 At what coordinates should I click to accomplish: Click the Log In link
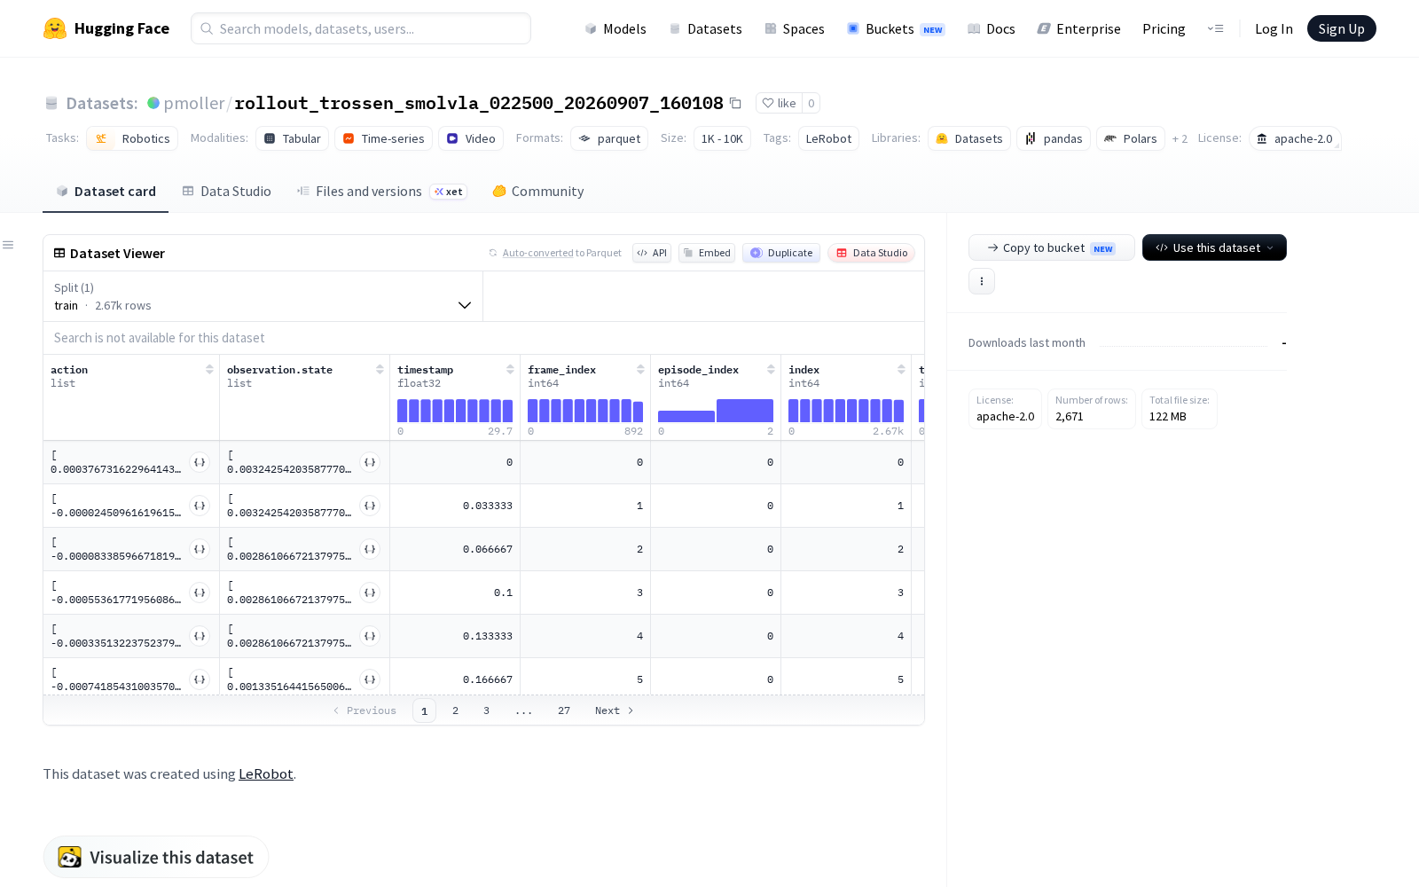pos(1274,28)
